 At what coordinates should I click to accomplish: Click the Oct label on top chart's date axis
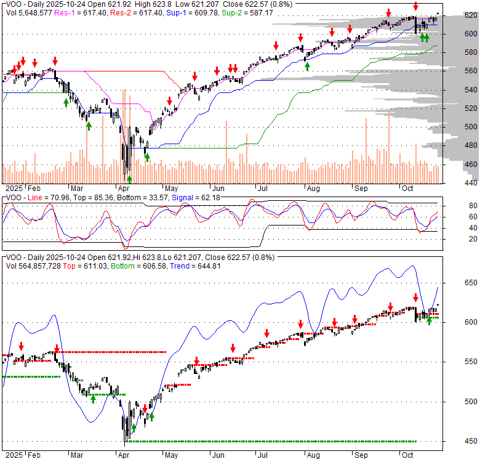(407, 189)
